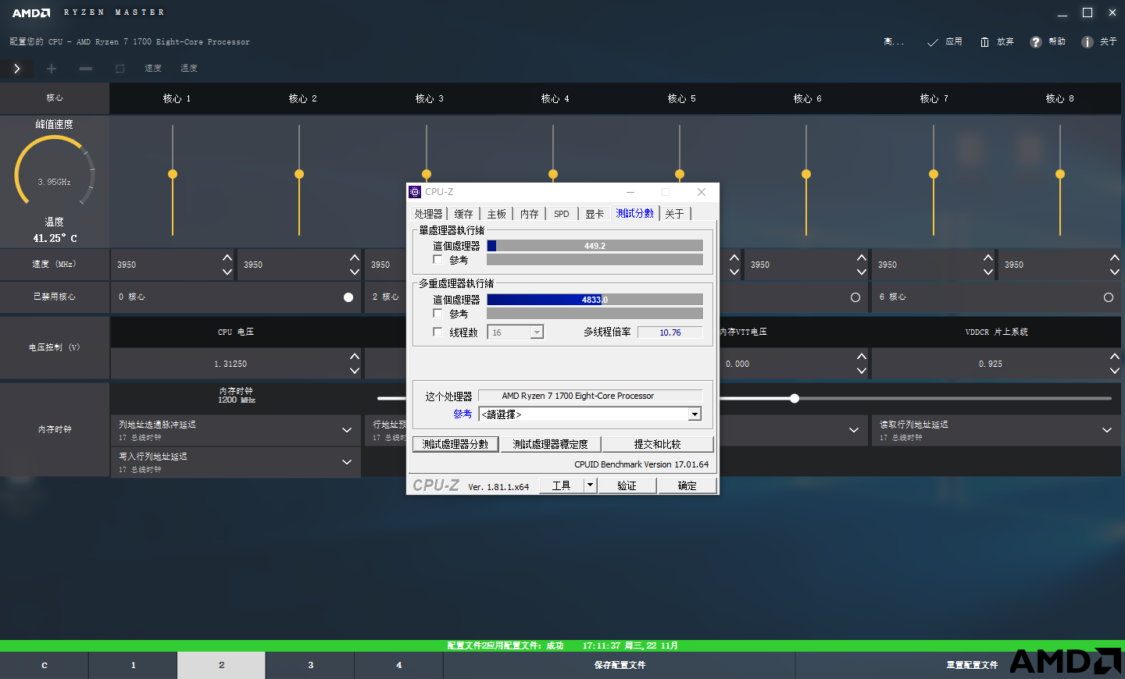Click 提交和比较 button in CPU-Z
Viewport: 1125px width, 679px height.
point(658,444)
